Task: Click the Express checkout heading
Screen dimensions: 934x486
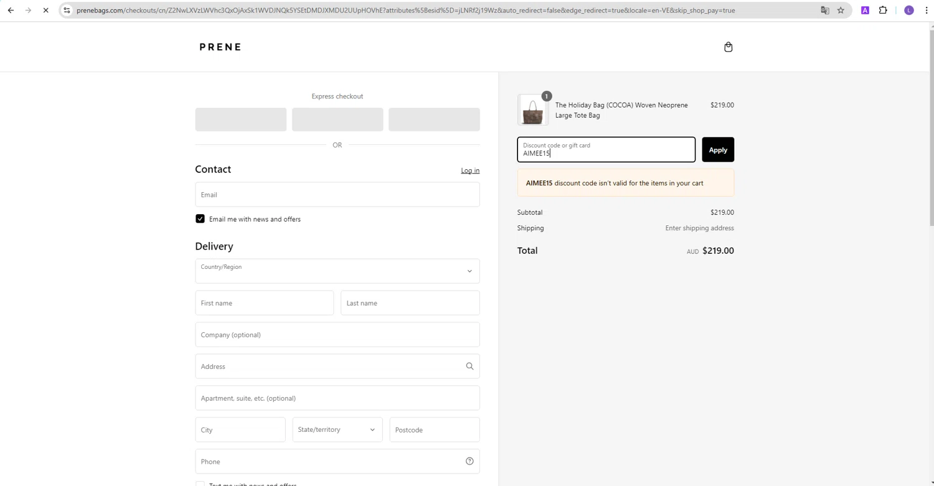Action: [337, 96]
